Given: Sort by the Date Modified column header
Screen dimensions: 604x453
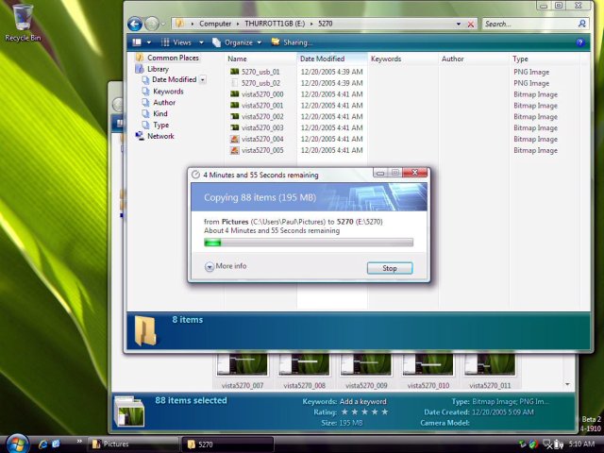Looking at the screenshot, I should click(322, 59).
